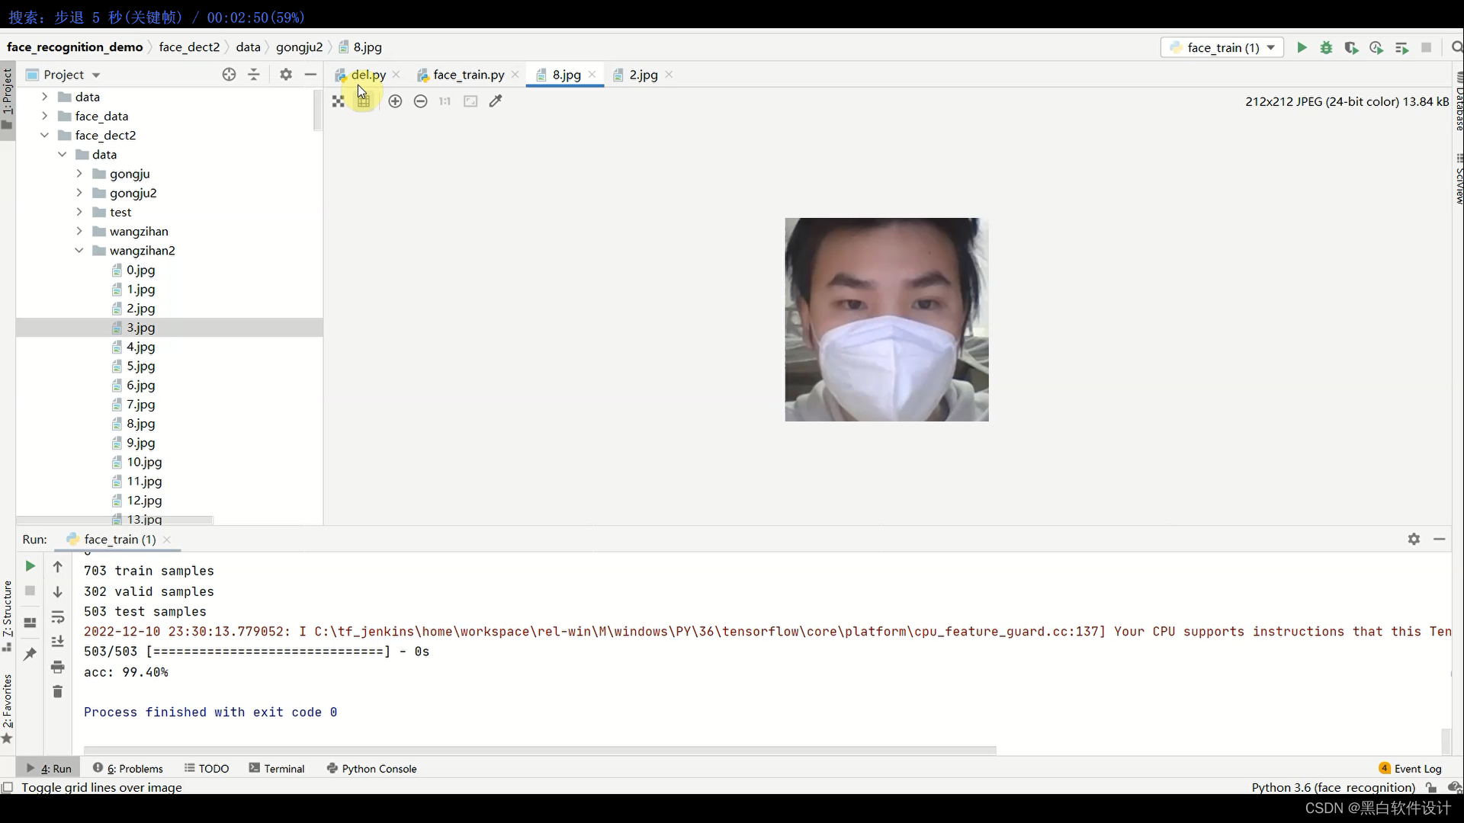The image size is (1464, 823).
Task: Expand the gongju folder
Action: (79, 174)
